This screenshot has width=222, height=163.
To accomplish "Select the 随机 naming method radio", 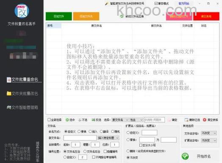I will coord(113,131).
